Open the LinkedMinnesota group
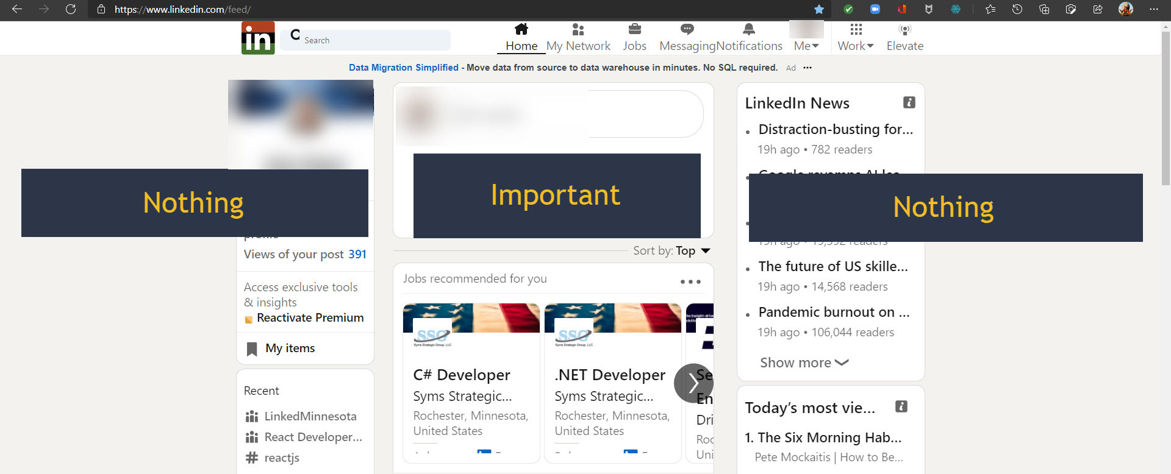The image size is (1171, 474). [x=301, y=416]
